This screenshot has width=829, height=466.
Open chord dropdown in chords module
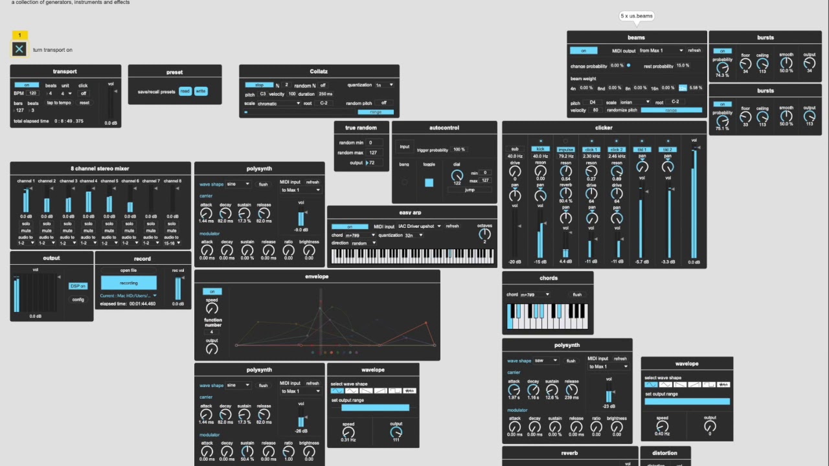(x=535, y=294)
